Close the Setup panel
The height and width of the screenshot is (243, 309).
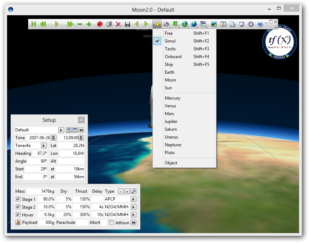(81, 120)
